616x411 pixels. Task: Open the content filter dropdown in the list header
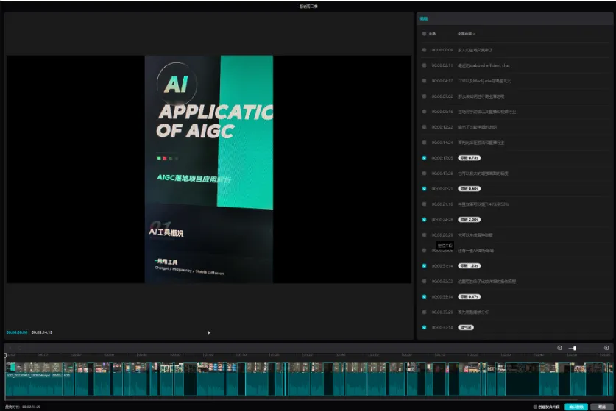click(466, 34)
